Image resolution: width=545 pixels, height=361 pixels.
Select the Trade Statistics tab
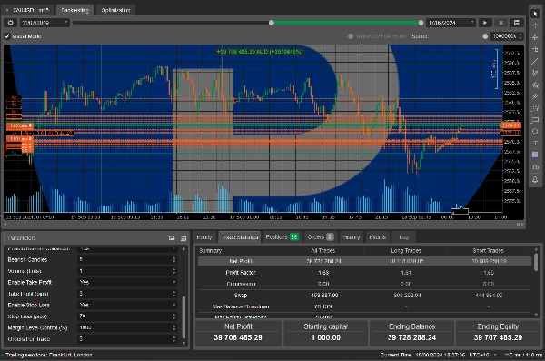pyautogui.click(x=240, y=237)
